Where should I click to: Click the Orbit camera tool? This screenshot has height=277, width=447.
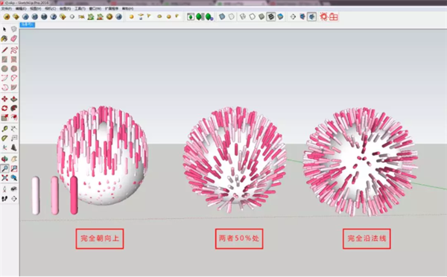coord(4,159)
